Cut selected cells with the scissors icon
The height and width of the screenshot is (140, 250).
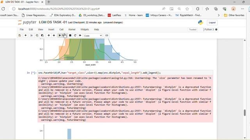pyautogui.click(x=32, y=35)
